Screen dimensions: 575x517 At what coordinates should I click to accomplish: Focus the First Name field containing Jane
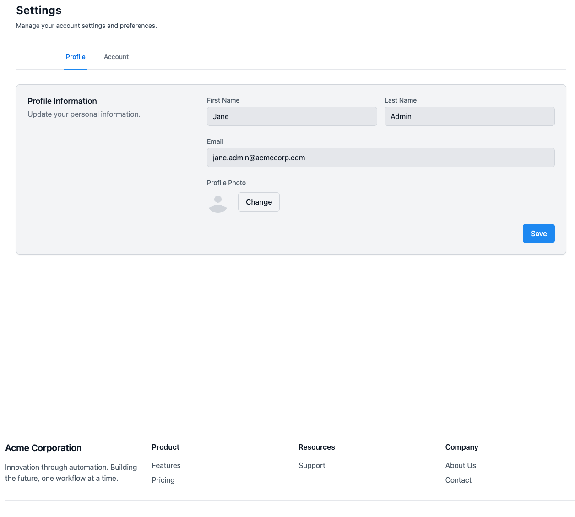point(292,116)
